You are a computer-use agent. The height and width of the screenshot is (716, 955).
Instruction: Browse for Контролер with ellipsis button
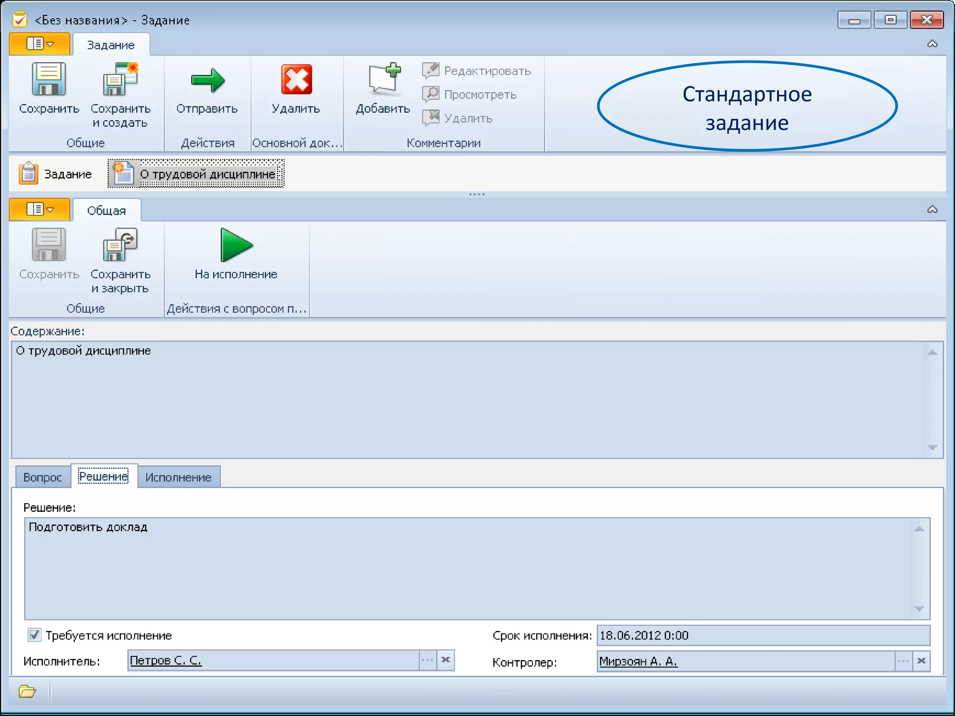[x=903, y=661]
